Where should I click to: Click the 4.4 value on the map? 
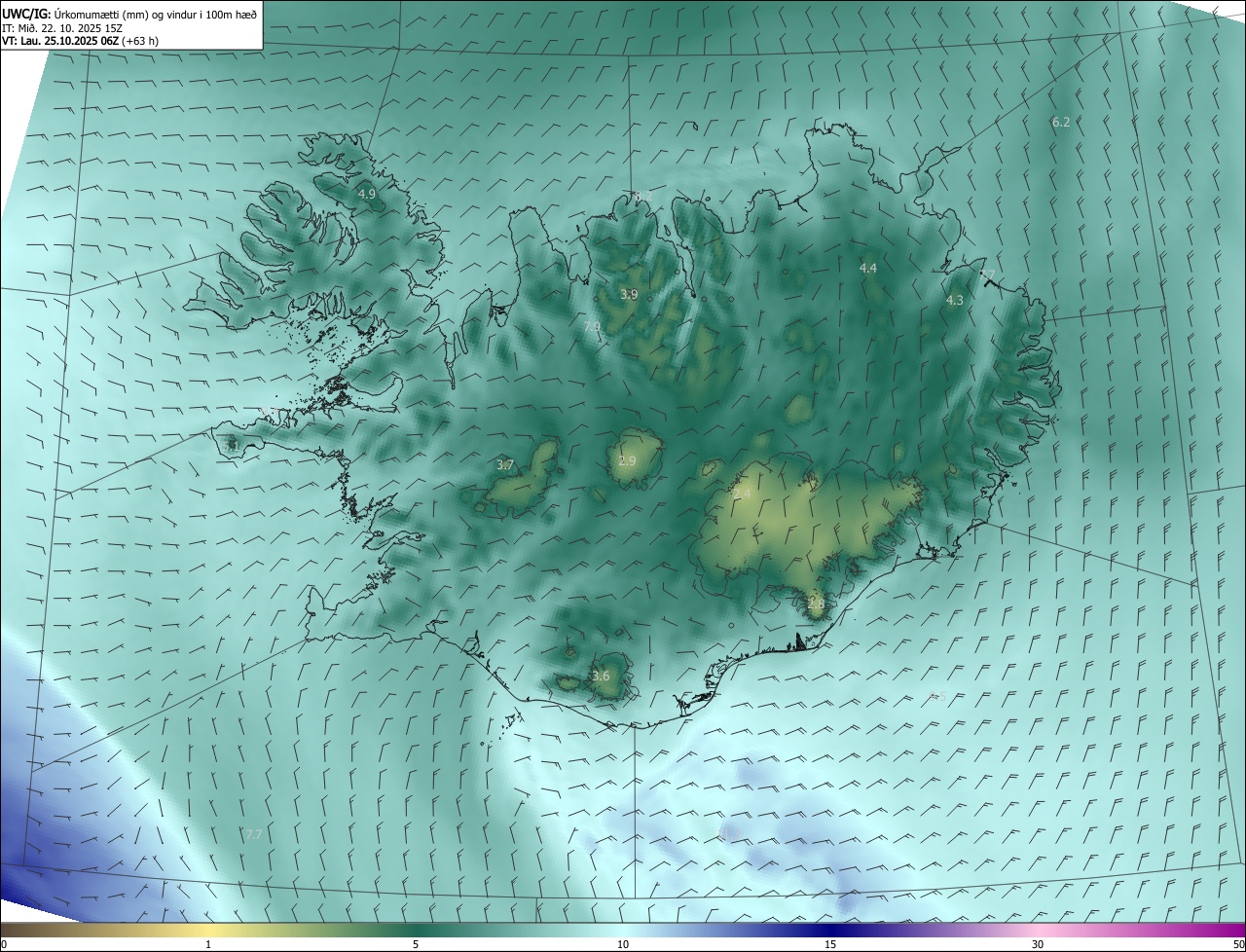click(x=868, y=268)
